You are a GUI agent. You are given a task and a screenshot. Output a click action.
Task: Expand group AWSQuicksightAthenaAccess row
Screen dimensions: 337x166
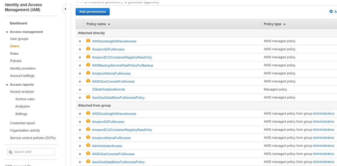click(x=80, y=114)
